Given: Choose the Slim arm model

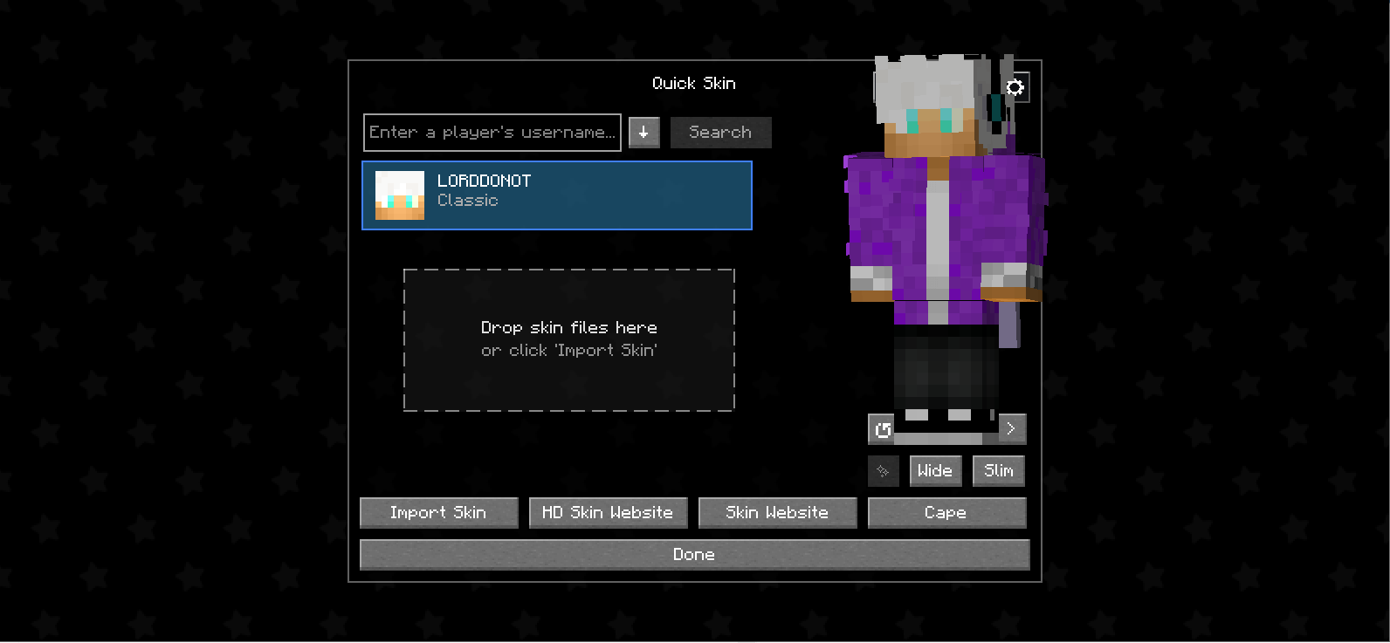Looking at the screenshot, I should click(999, 471).
